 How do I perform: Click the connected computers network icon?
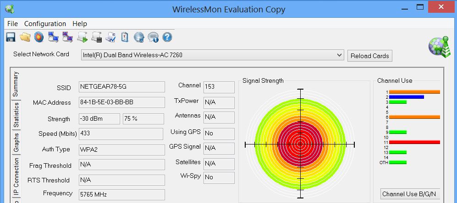(53, 37)
